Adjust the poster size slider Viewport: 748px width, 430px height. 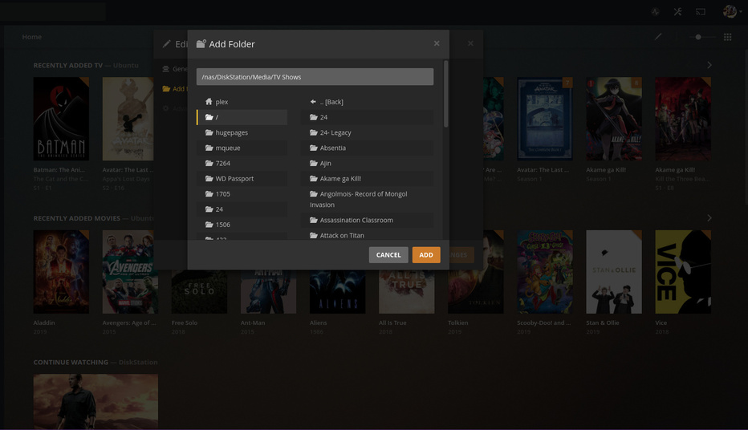click(698, 37)
